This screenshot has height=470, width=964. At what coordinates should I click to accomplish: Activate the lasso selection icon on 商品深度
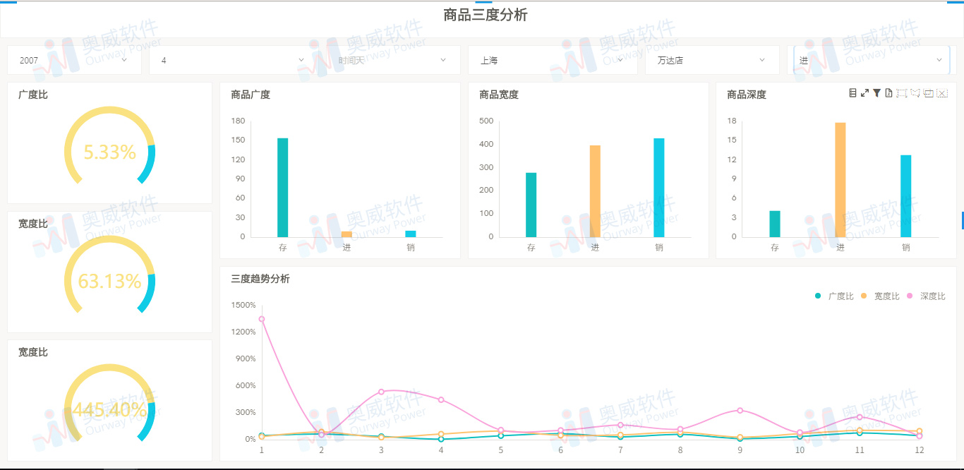[915, 92]
